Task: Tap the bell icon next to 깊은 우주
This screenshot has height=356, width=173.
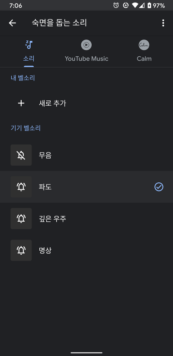Action: (x=21, y=219)
